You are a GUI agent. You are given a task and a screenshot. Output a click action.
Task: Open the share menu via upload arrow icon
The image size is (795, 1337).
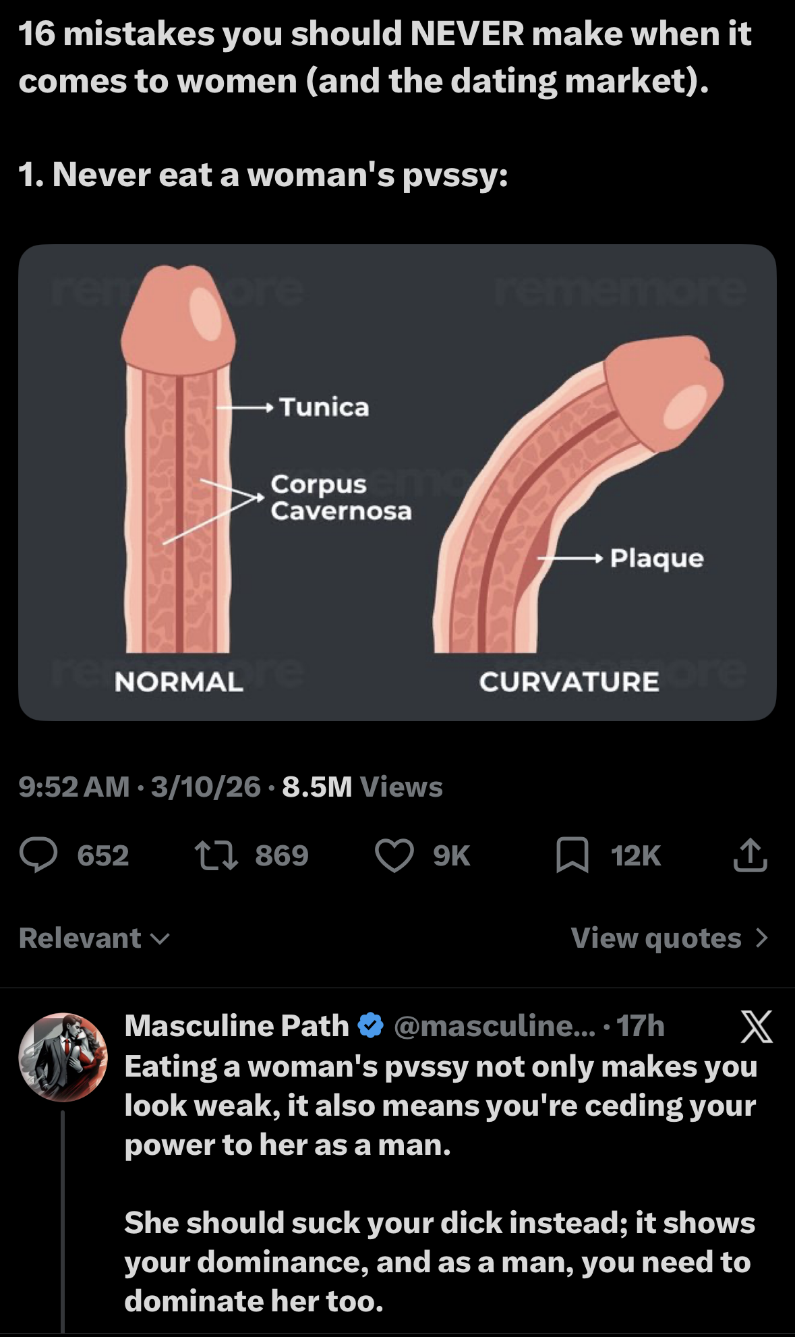pos(750,855)
